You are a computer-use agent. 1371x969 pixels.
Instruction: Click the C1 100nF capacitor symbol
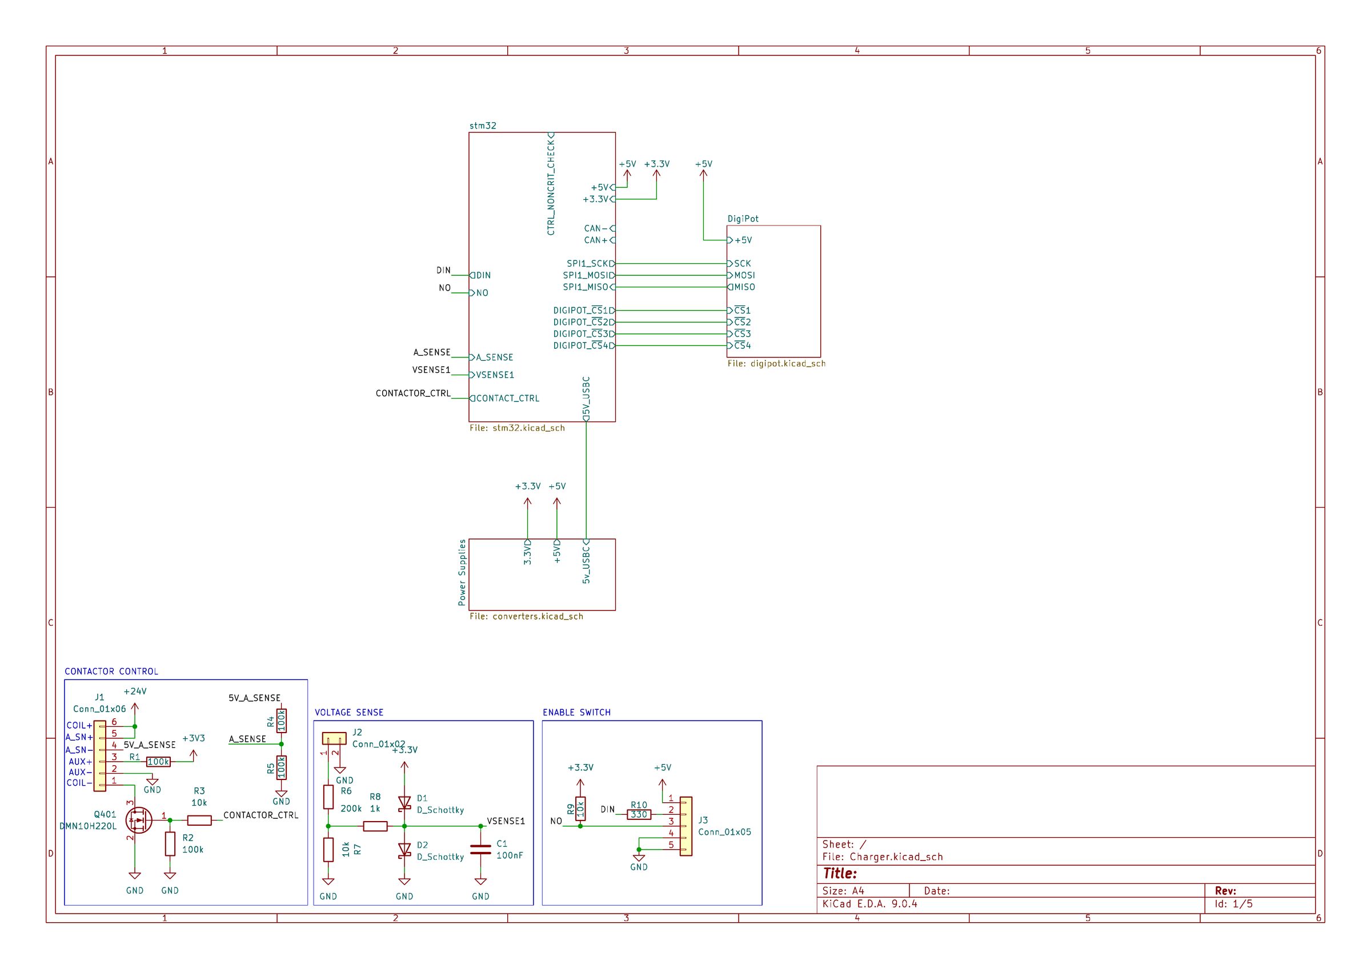480,850
